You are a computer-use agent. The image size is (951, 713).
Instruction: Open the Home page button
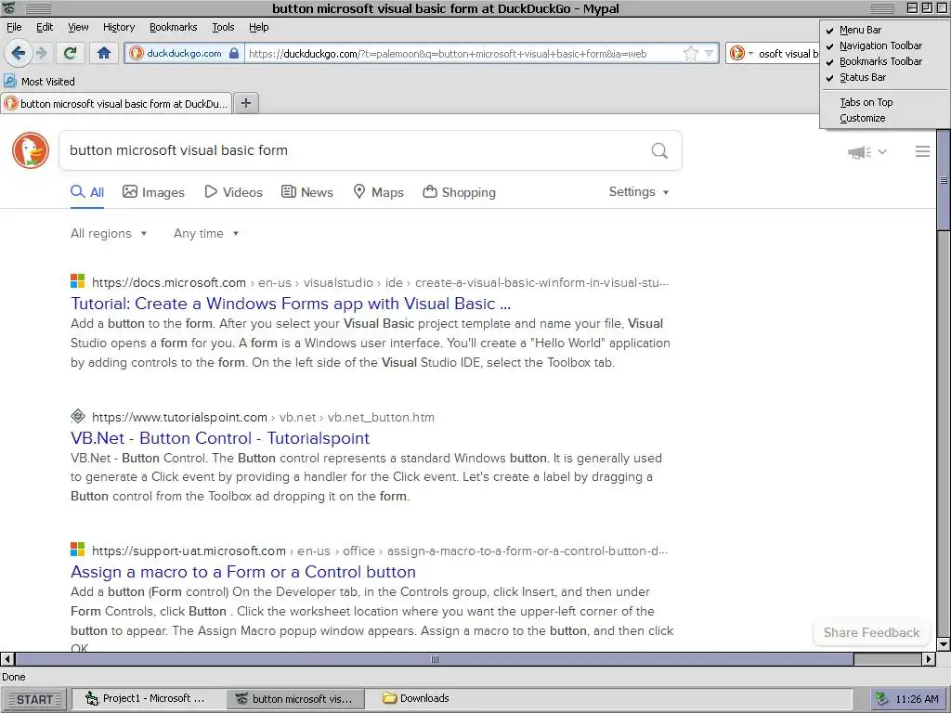pyautogui.click(x=104, y=53)
